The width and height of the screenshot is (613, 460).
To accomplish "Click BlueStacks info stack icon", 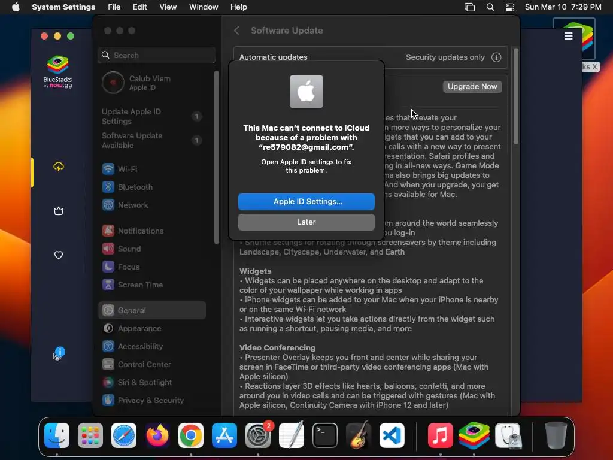I will (59, 353).
